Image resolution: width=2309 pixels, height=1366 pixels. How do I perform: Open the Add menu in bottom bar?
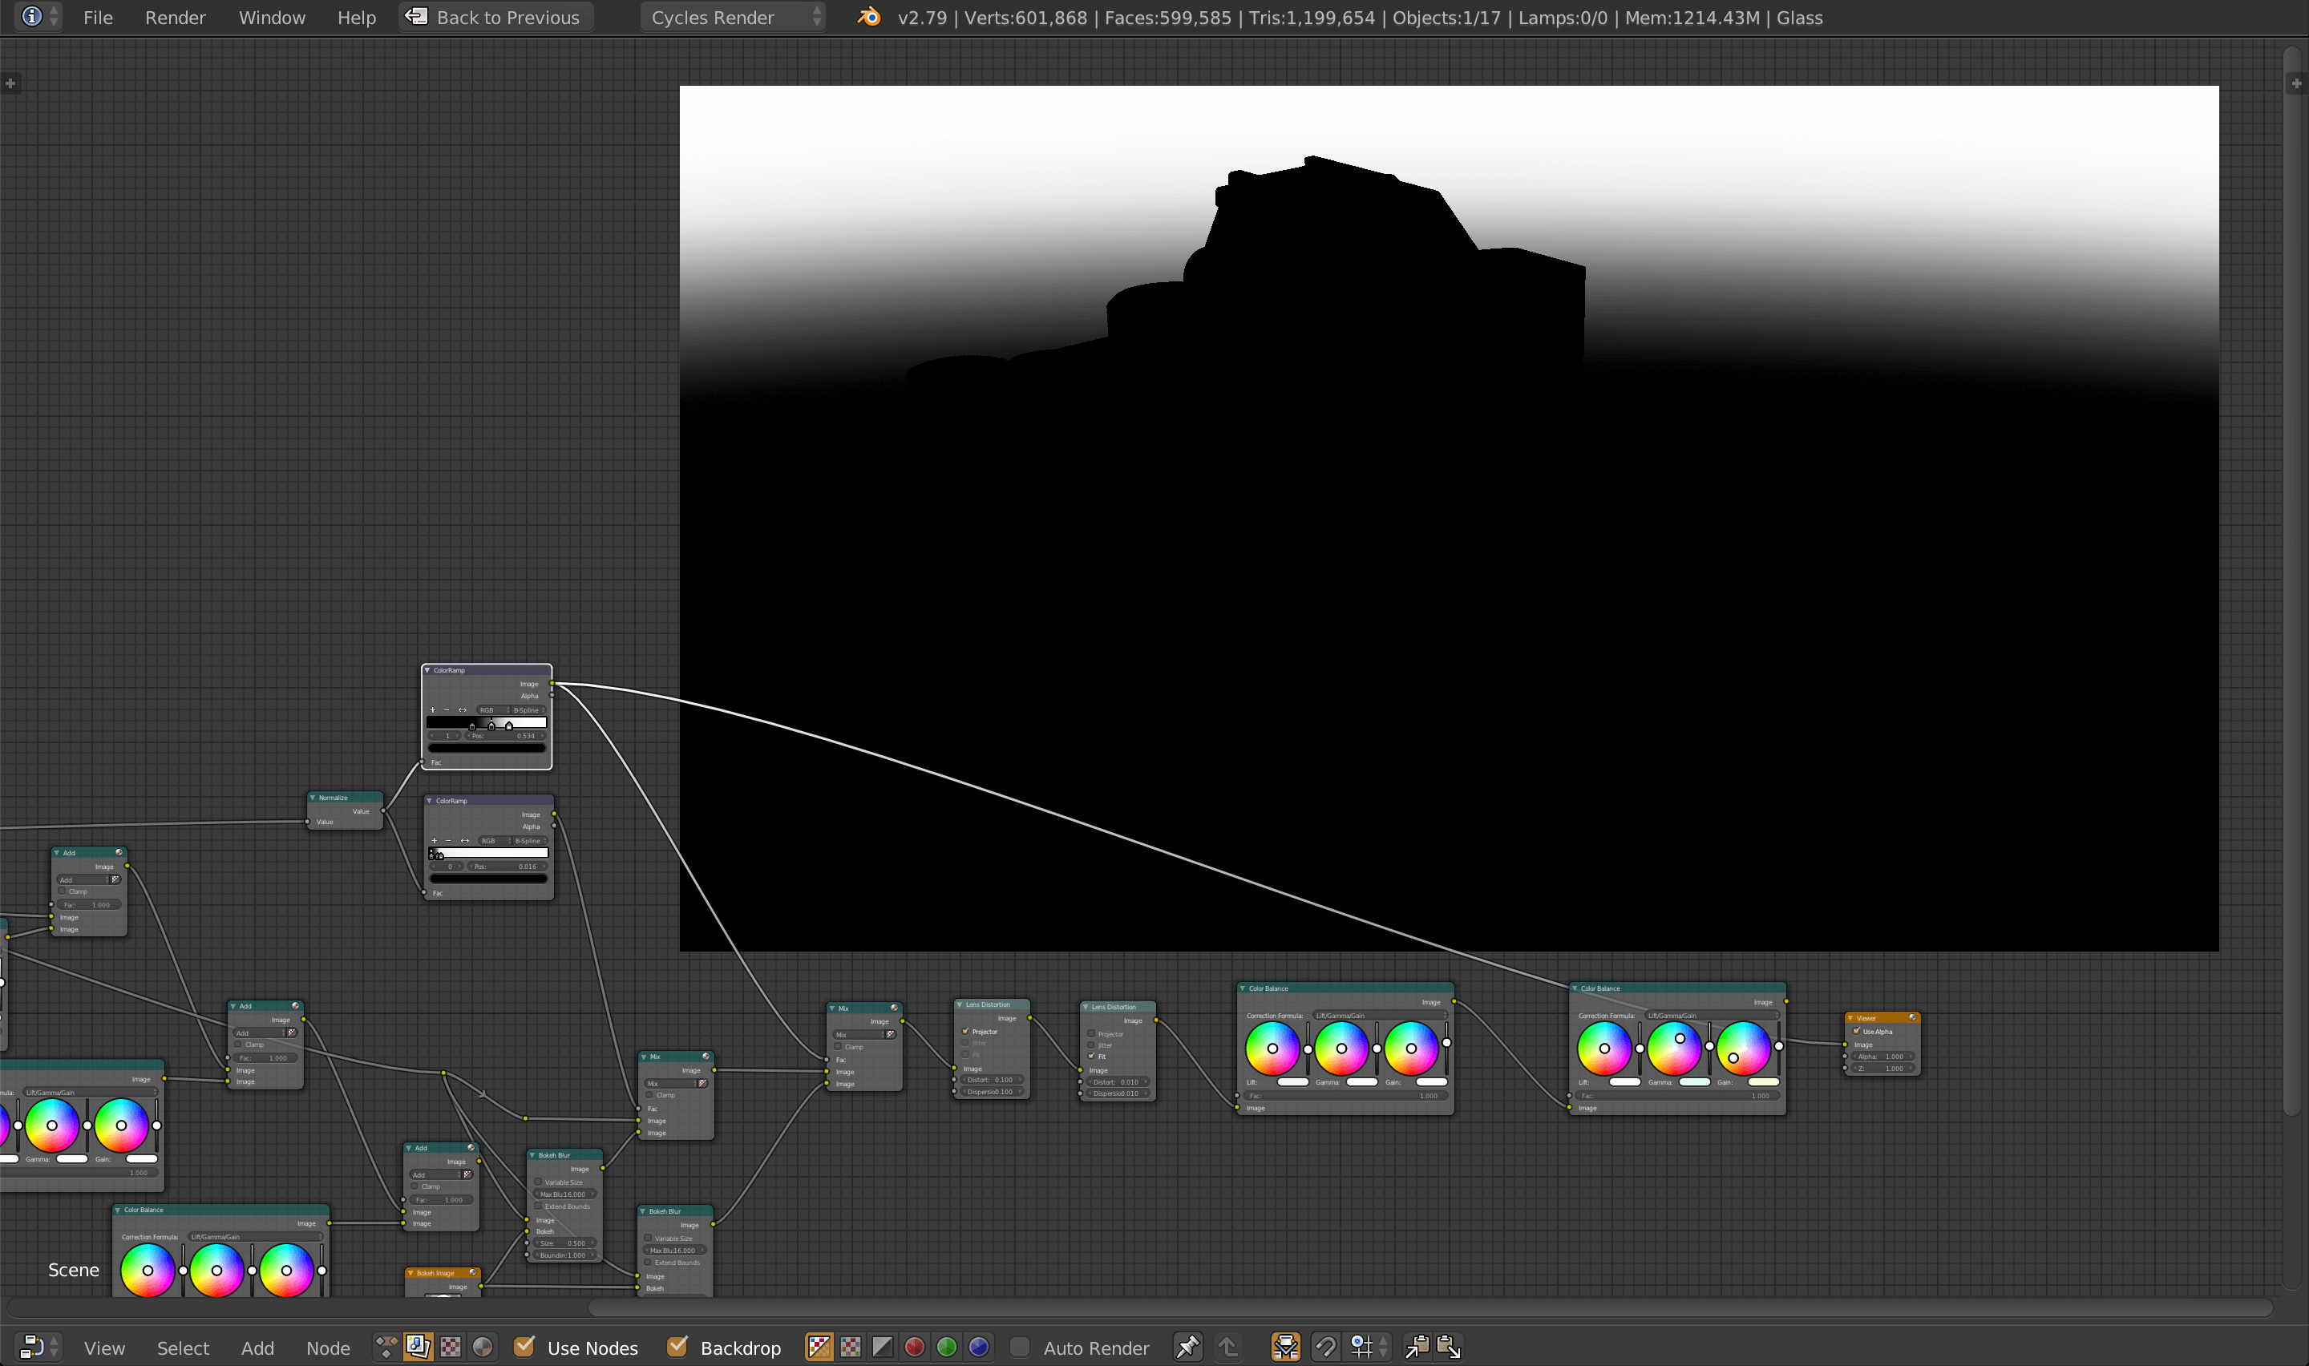[x=257, y=1348]
